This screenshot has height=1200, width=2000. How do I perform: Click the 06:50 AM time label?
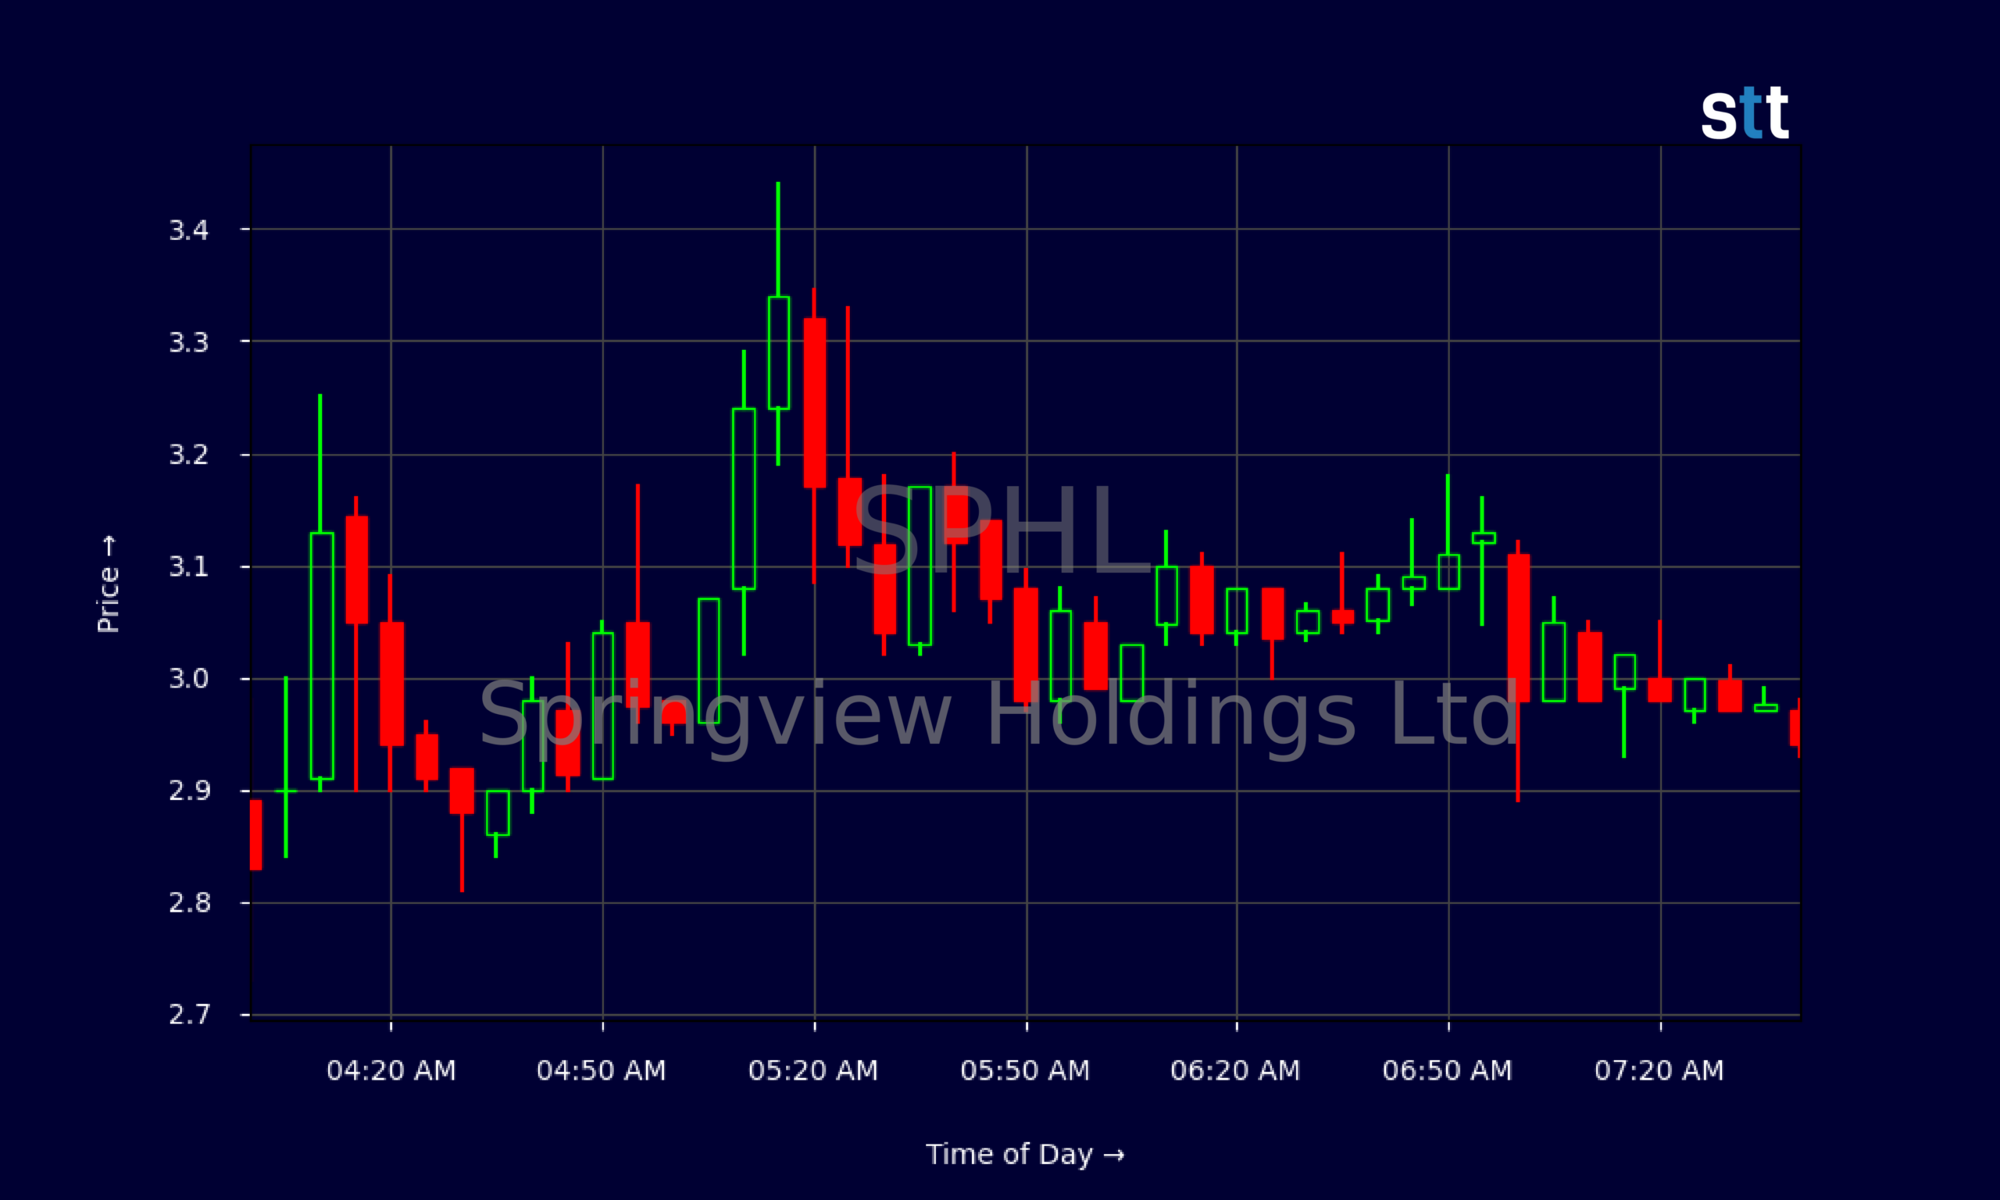[x=1447, y=1070]
